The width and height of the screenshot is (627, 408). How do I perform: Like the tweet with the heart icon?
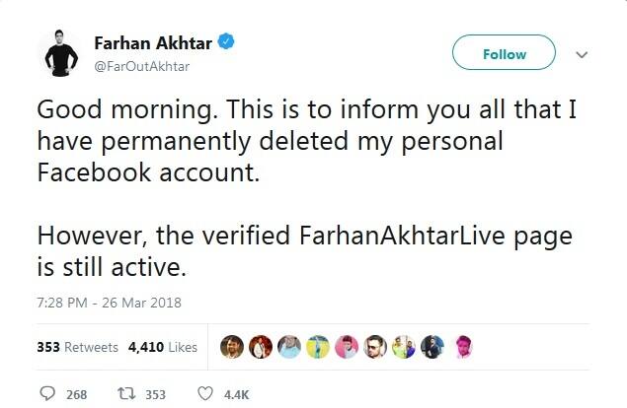click(x=206, y=394)
